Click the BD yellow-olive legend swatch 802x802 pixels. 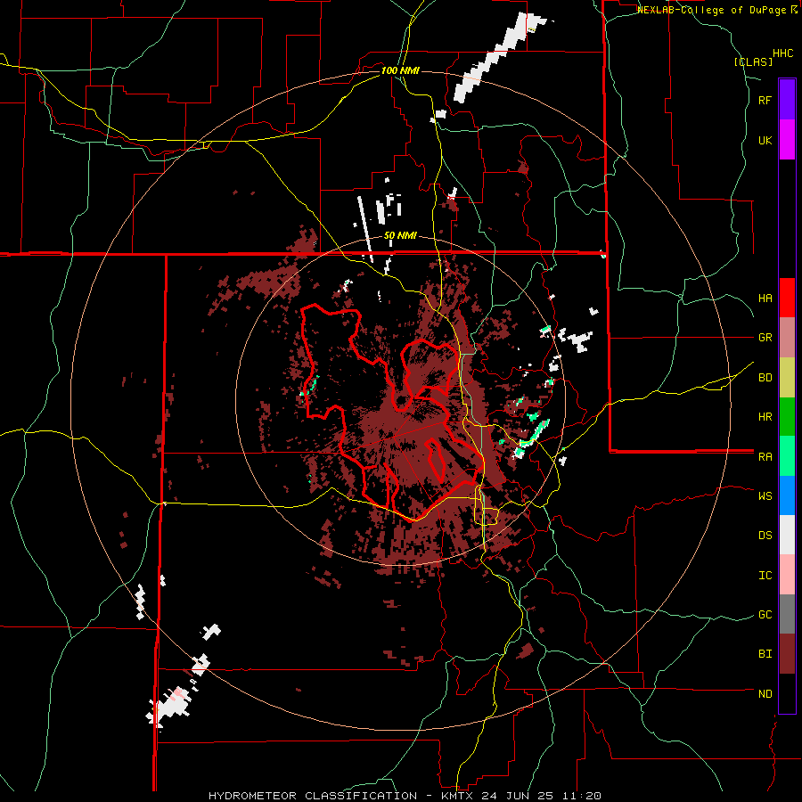click(x=787, y=378)
